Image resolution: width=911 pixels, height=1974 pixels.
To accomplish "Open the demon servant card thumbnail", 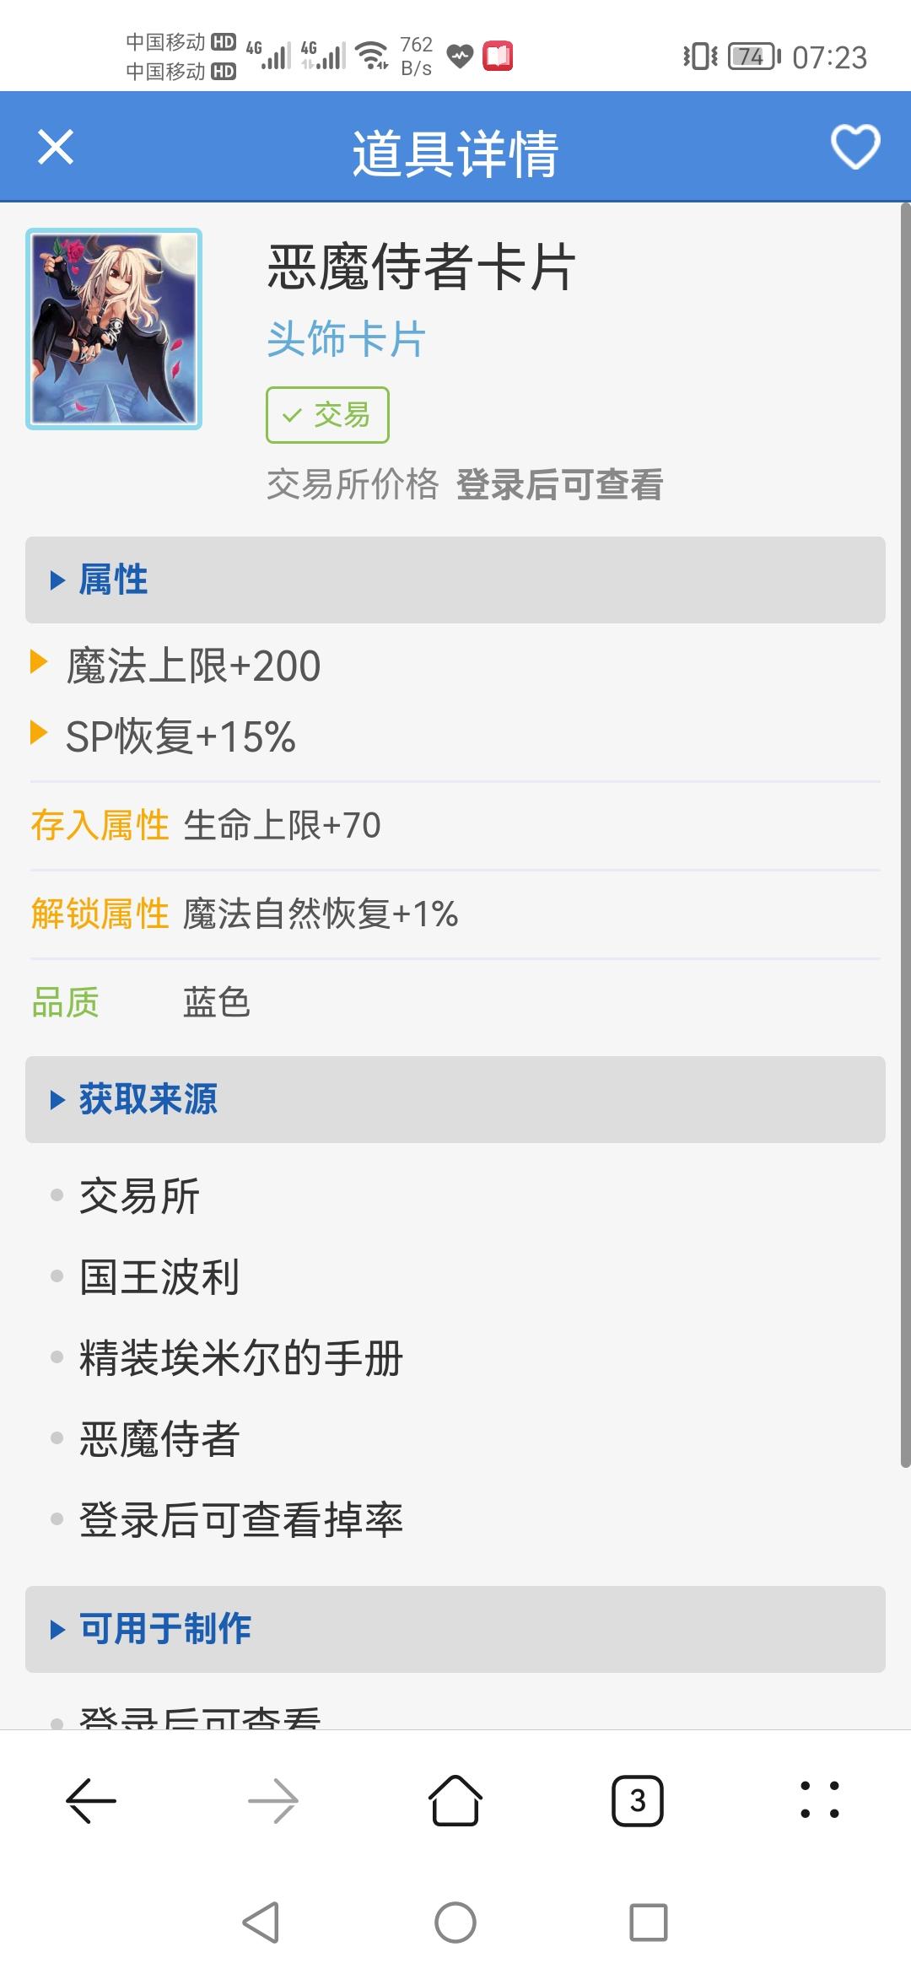I will (x=114, y=329).
